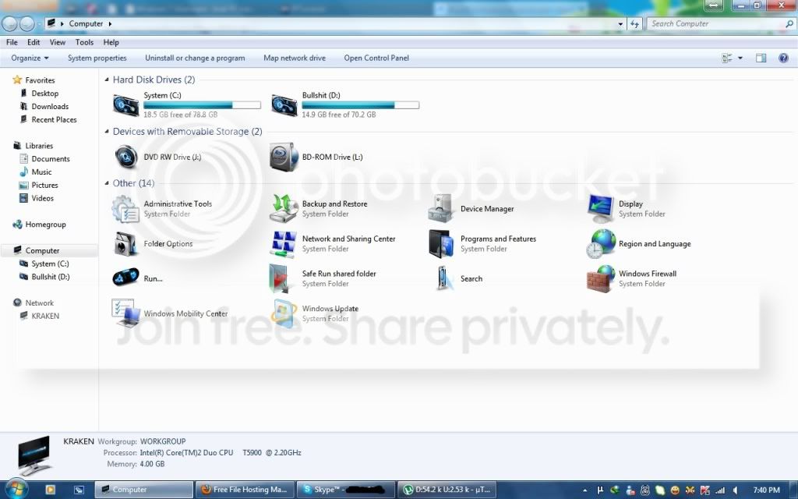The width and height of the screenshot is (798, 499).
Task: Click Bullshit (D:) capacity bar
Action: tap(360, 105)
